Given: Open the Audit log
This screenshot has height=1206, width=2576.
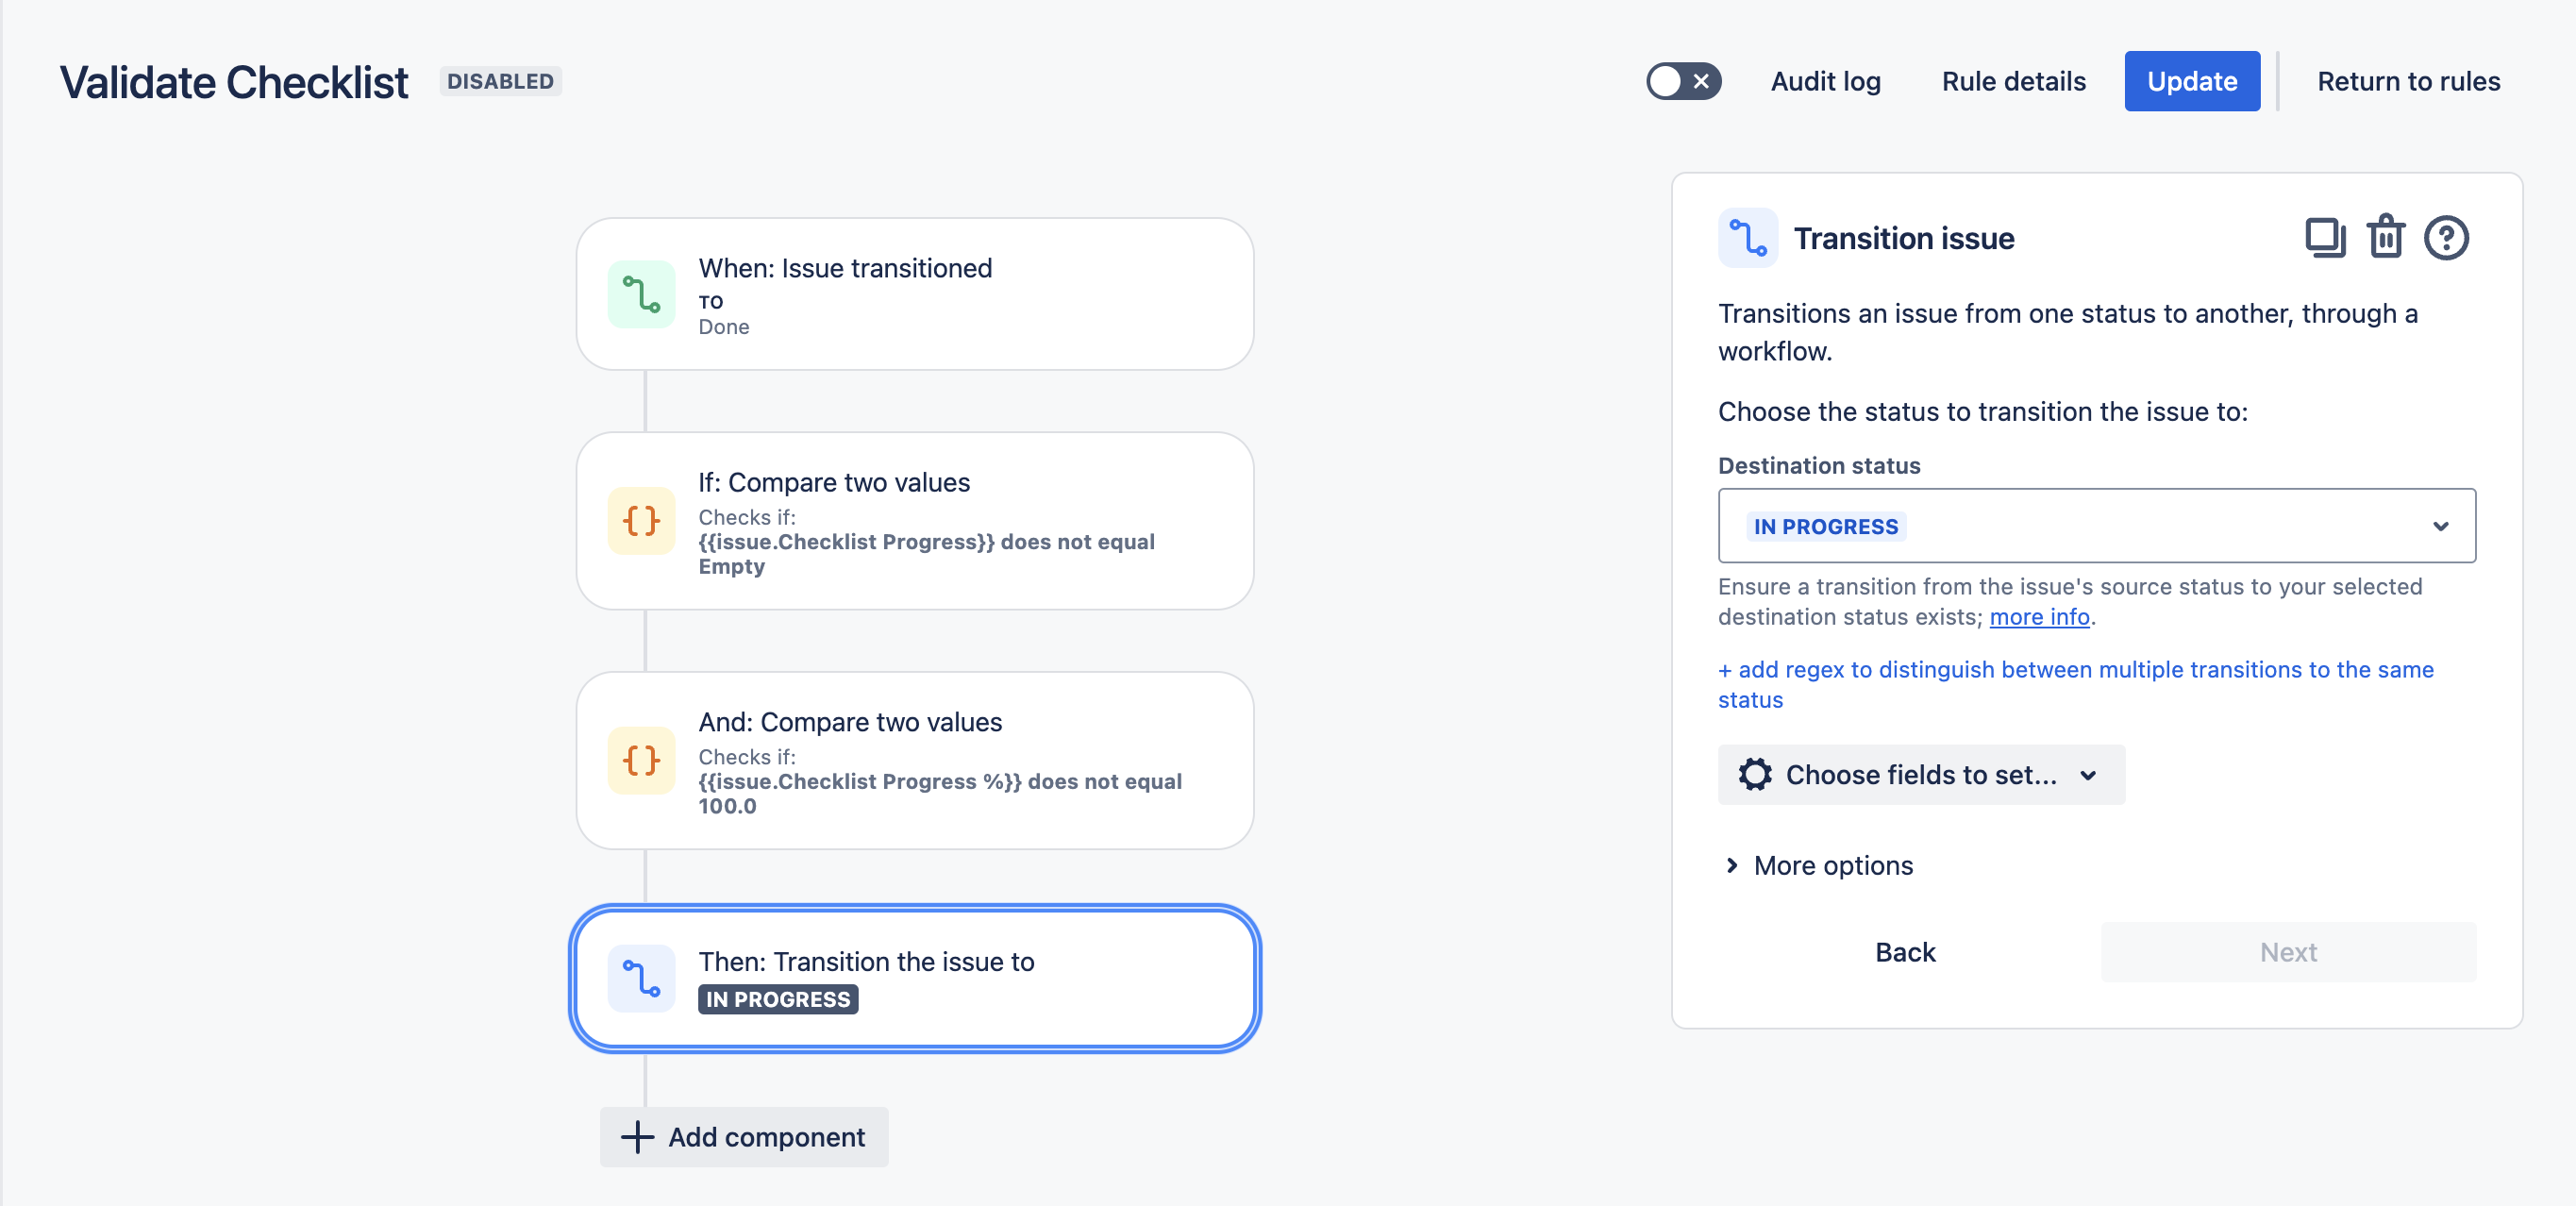Looking at the screenshot, I should [1825, 81].
